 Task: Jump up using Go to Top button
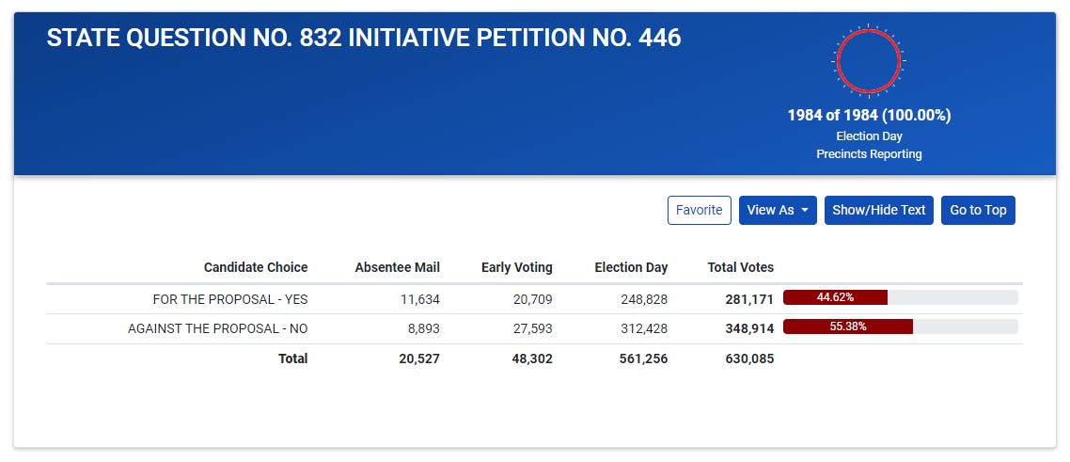coord(978,210)
